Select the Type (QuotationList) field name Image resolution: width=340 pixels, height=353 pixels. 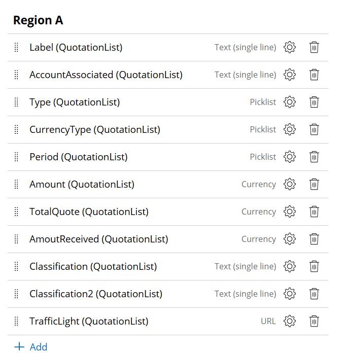(75, 102)
